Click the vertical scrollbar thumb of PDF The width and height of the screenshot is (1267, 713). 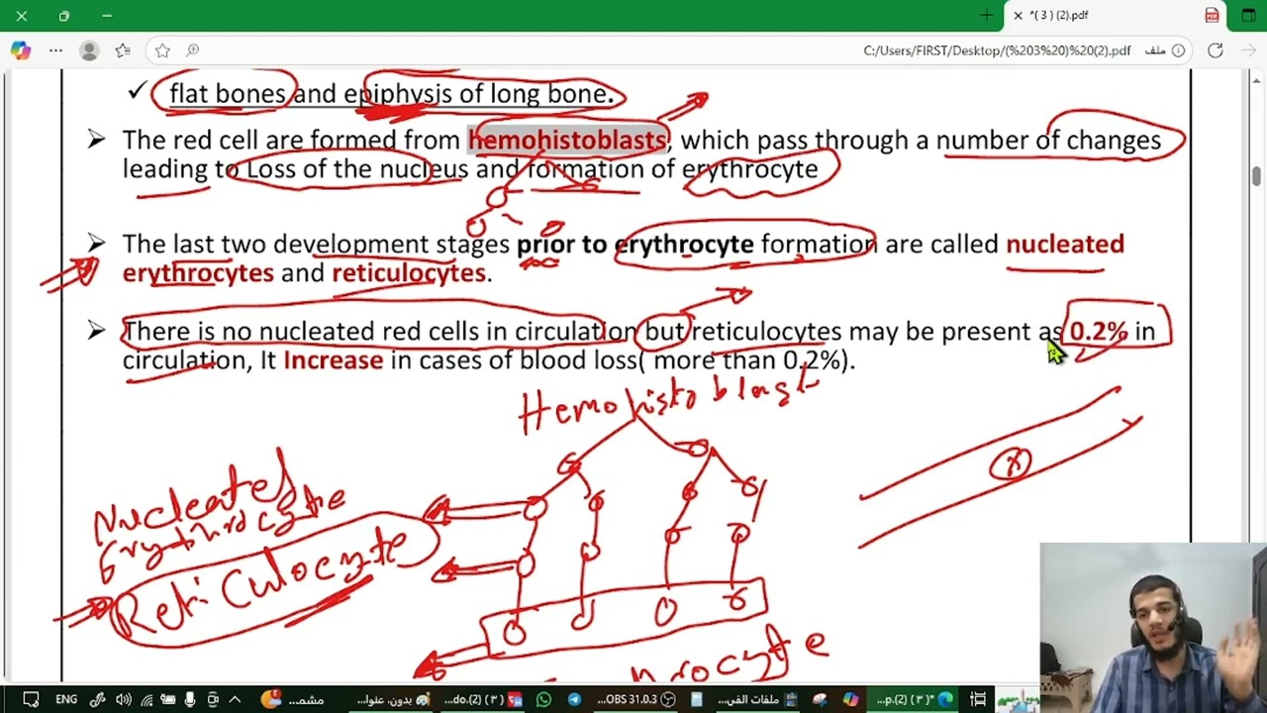tap(1256, 176)
